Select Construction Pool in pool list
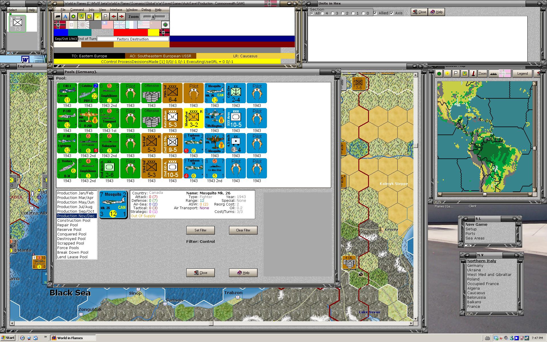 [74, 221]
